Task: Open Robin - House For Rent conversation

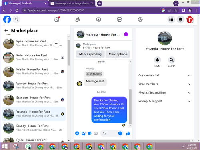Action: [x=34, y=58]
